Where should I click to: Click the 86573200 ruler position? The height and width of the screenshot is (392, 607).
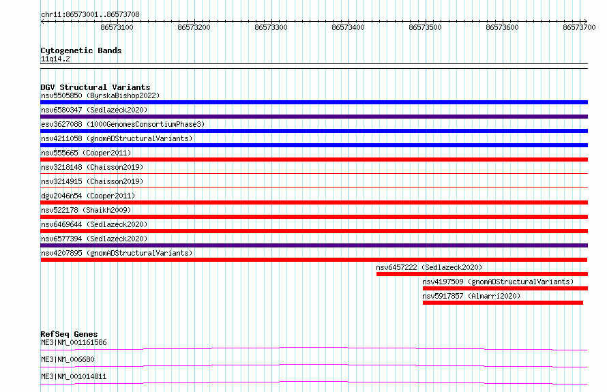pyautogui.click(x=194, y=27)
